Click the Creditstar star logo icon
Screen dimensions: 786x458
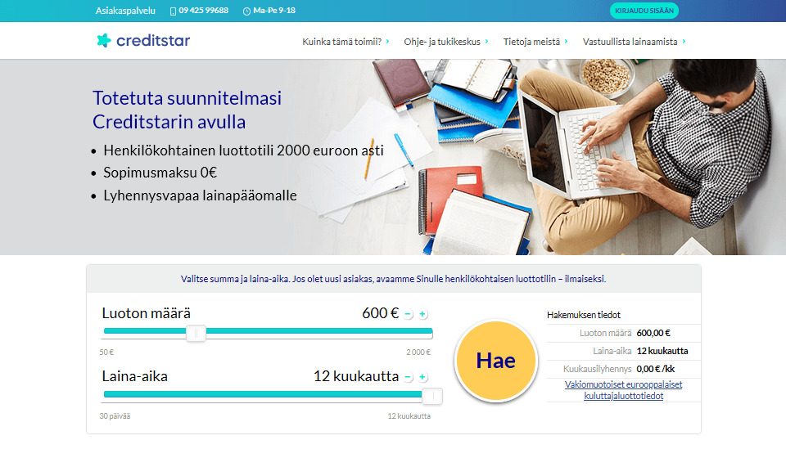point(104,41)
